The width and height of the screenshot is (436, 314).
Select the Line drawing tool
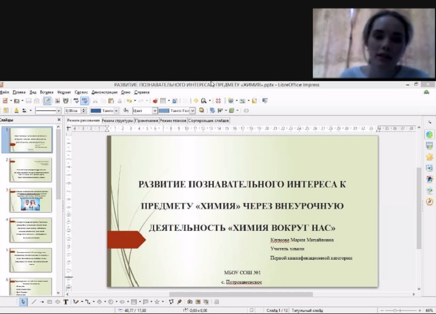[34, 302]
